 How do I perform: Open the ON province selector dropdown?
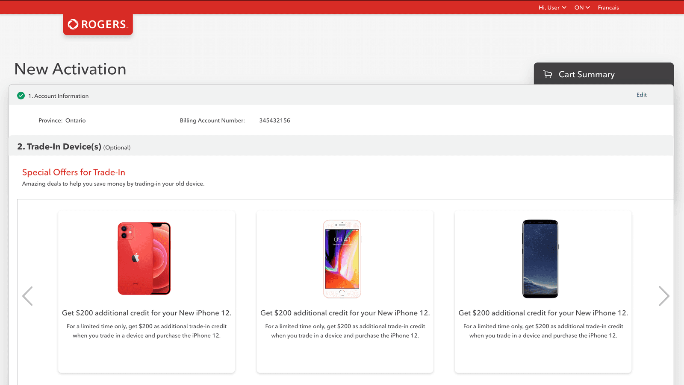[582, 8]
